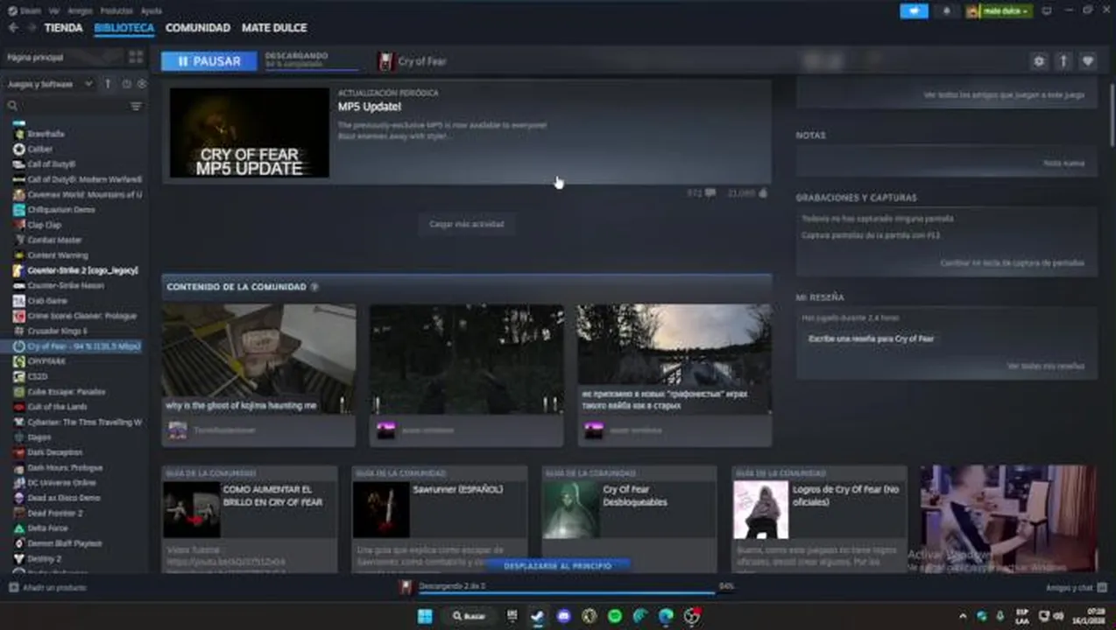The width and height of the screenshot is (1116, 630).
Task: Open the TIENDA tab
Action: tap(63, 28)
